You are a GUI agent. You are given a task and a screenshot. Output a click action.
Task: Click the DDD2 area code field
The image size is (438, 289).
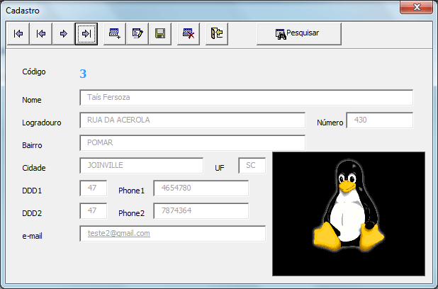pos(93,211)
